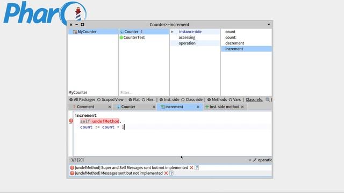Open help for Super and Self Messages critique
Viewport: 344px width, 193px height.
tap(197, 168)
